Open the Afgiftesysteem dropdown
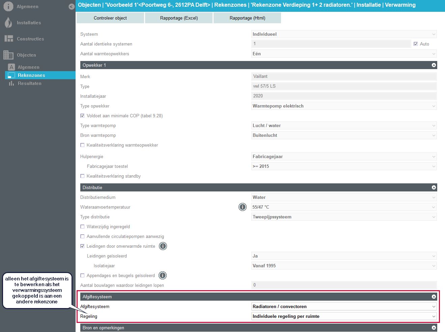 (344, 306)
